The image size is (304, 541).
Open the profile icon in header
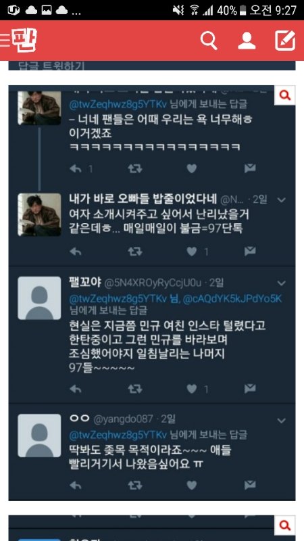(x=247, y=41)
